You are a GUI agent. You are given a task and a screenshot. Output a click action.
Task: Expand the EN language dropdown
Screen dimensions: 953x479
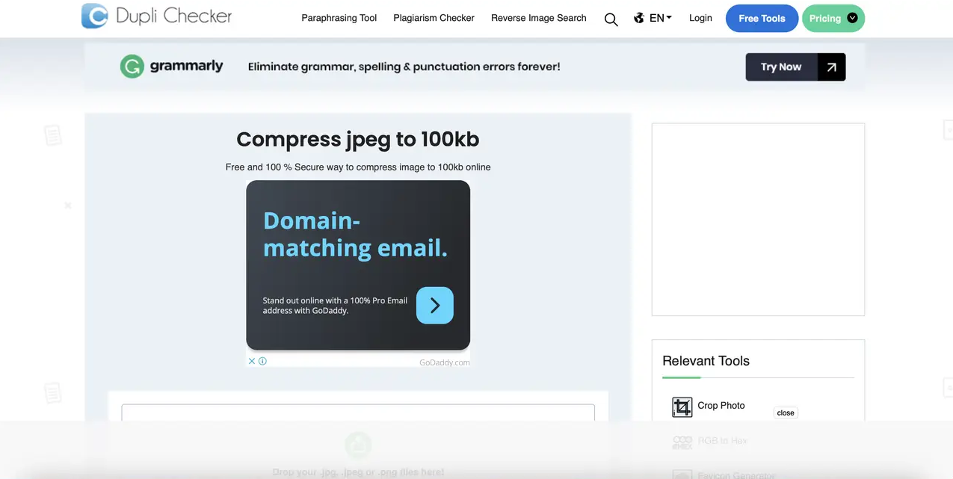(661, 18)
